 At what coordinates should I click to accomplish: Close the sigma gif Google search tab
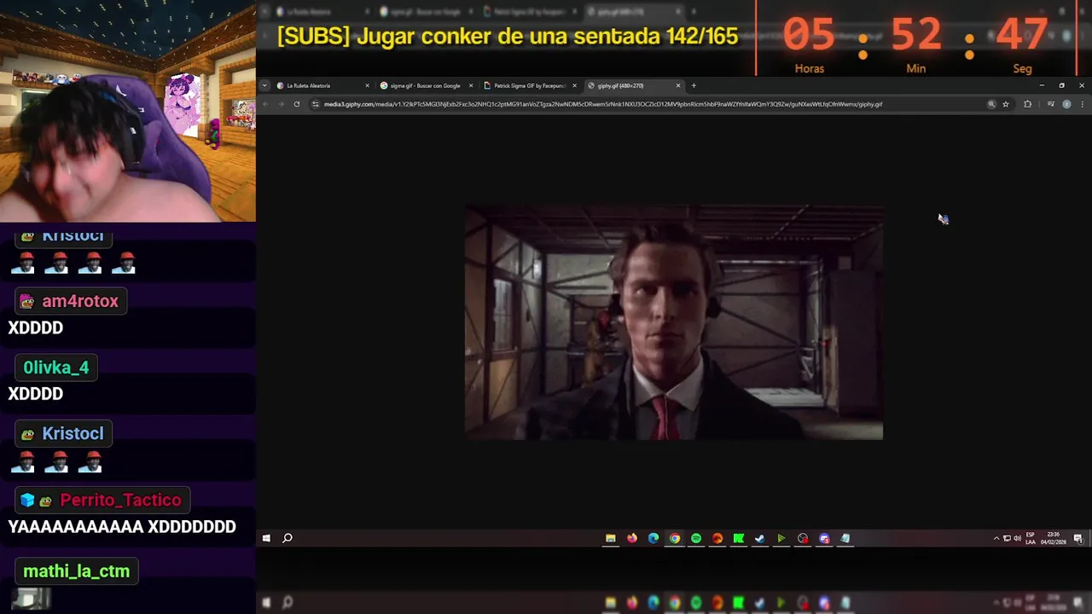[471, 85]
